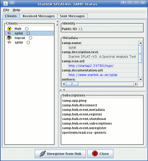Click the circle indicator next to Hub

(x=27, y=29)
